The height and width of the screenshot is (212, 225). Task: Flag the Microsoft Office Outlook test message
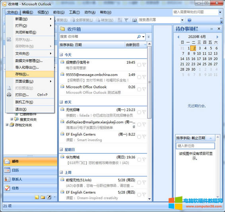[144, 89]
